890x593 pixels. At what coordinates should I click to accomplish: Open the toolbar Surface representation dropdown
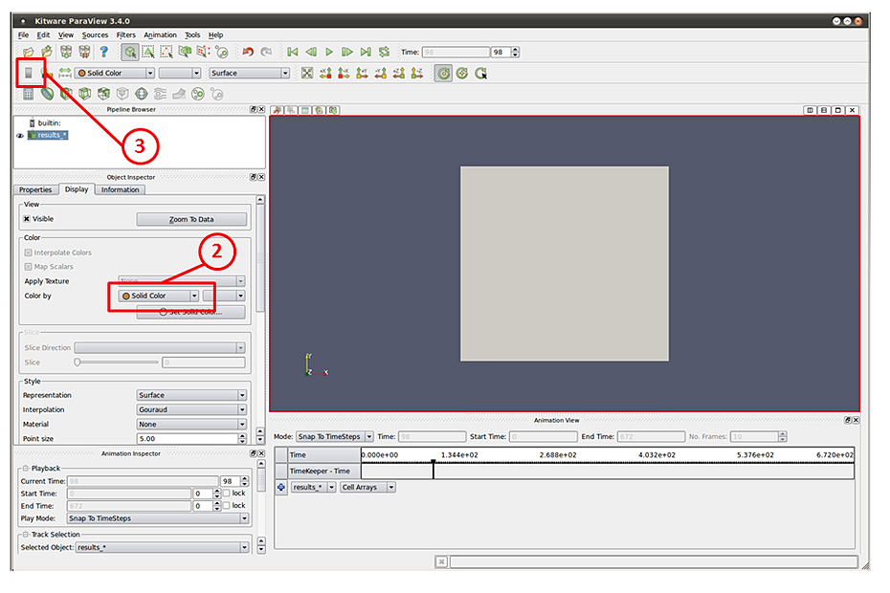(x=249, y=74)
